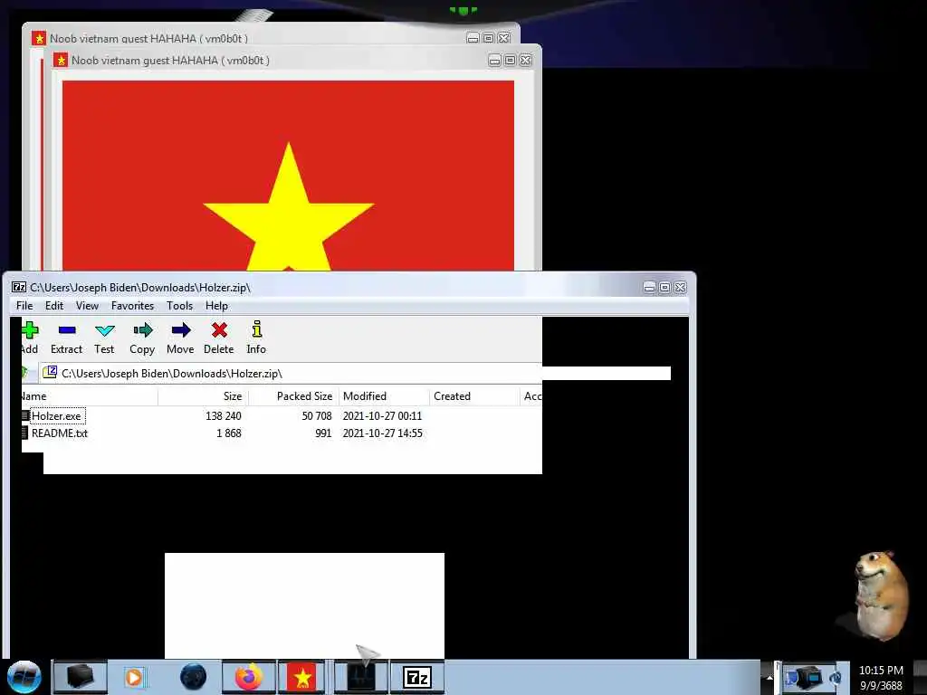Image resolution: width=927 pixels, height=695 pixels.
Task: Sort by the Name column header
Action: (x=90, y=396)
